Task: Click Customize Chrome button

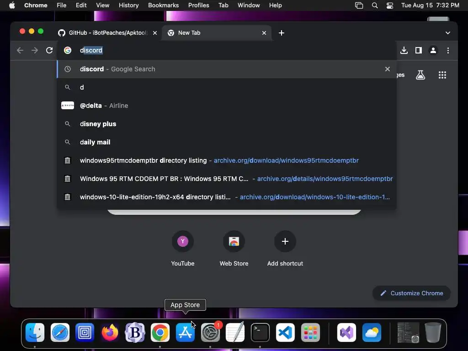Action: pos(412,293)
